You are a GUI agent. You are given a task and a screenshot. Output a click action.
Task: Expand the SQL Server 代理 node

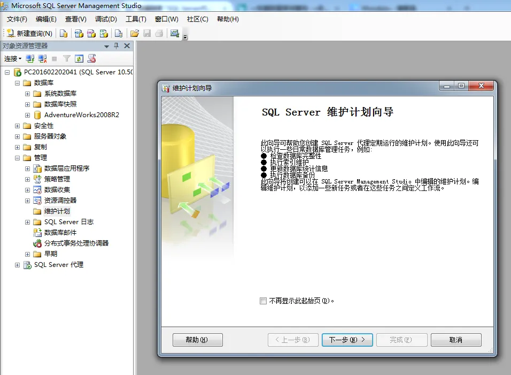tap(17, 265)
